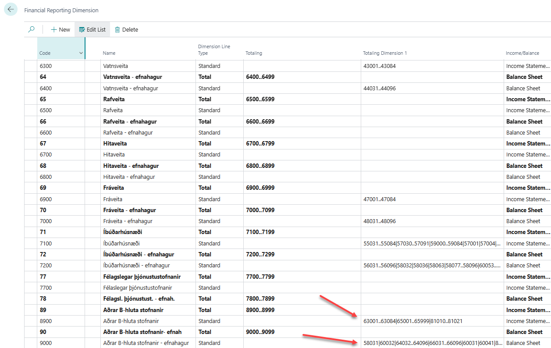551x348 pixels.
Task: Sort by the Name column header
Action: (109, 53)
